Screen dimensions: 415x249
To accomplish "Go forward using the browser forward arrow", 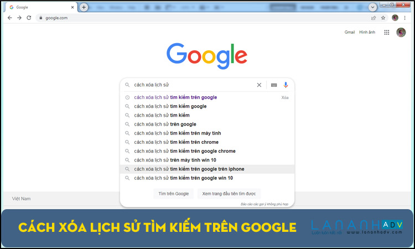I will click(x=19, y=18).
